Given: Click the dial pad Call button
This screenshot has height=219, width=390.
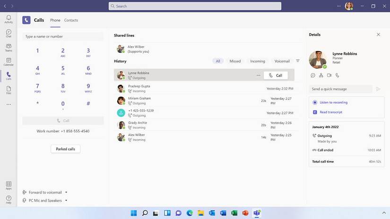Looking at the screenshot, I should pos(63,121).
